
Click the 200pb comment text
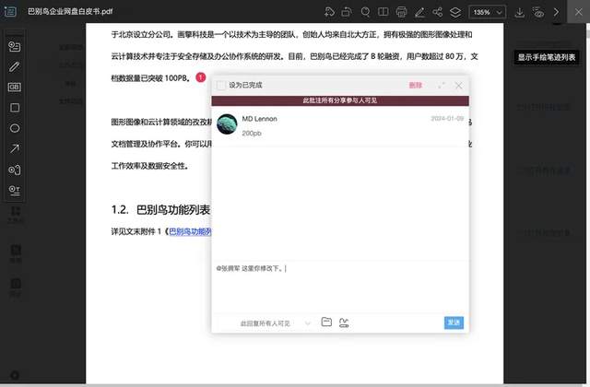[x=252, y=133]
